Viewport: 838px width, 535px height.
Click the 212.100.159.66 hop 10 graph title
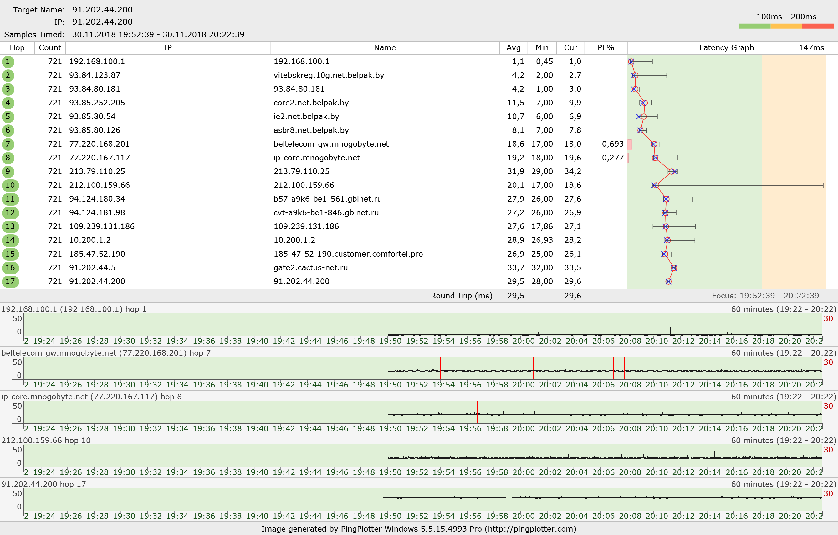(46, 441)
